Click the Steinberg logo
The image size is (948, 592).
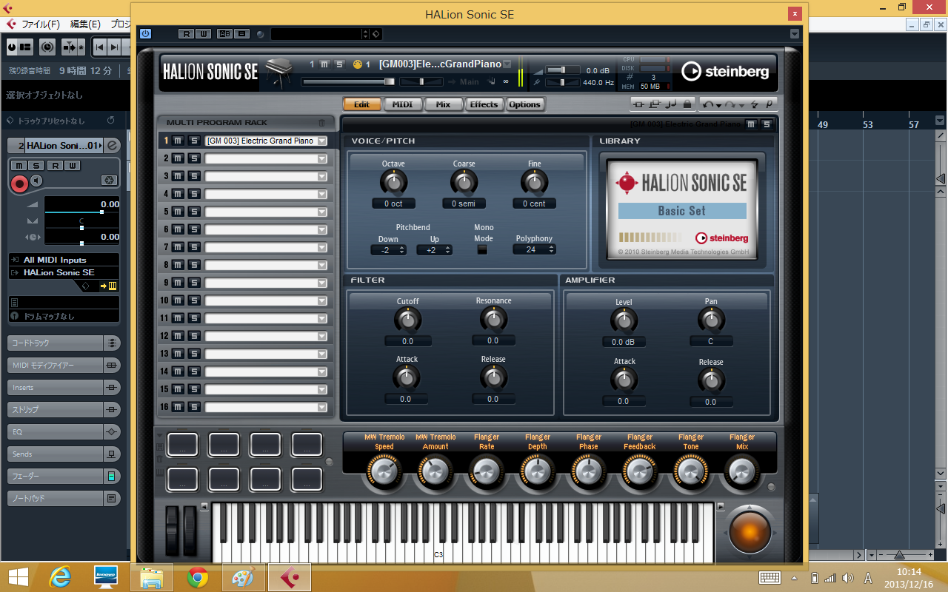[x=726, y=71]
